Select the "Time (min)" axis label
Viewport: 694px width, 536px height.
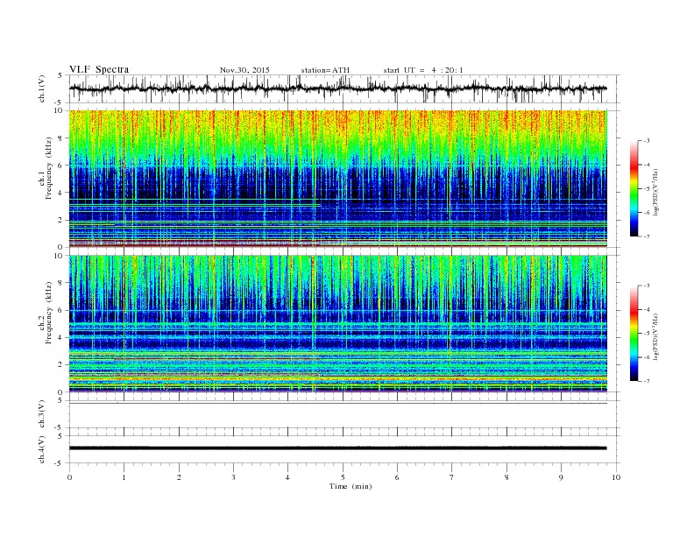tap(351, 486)
